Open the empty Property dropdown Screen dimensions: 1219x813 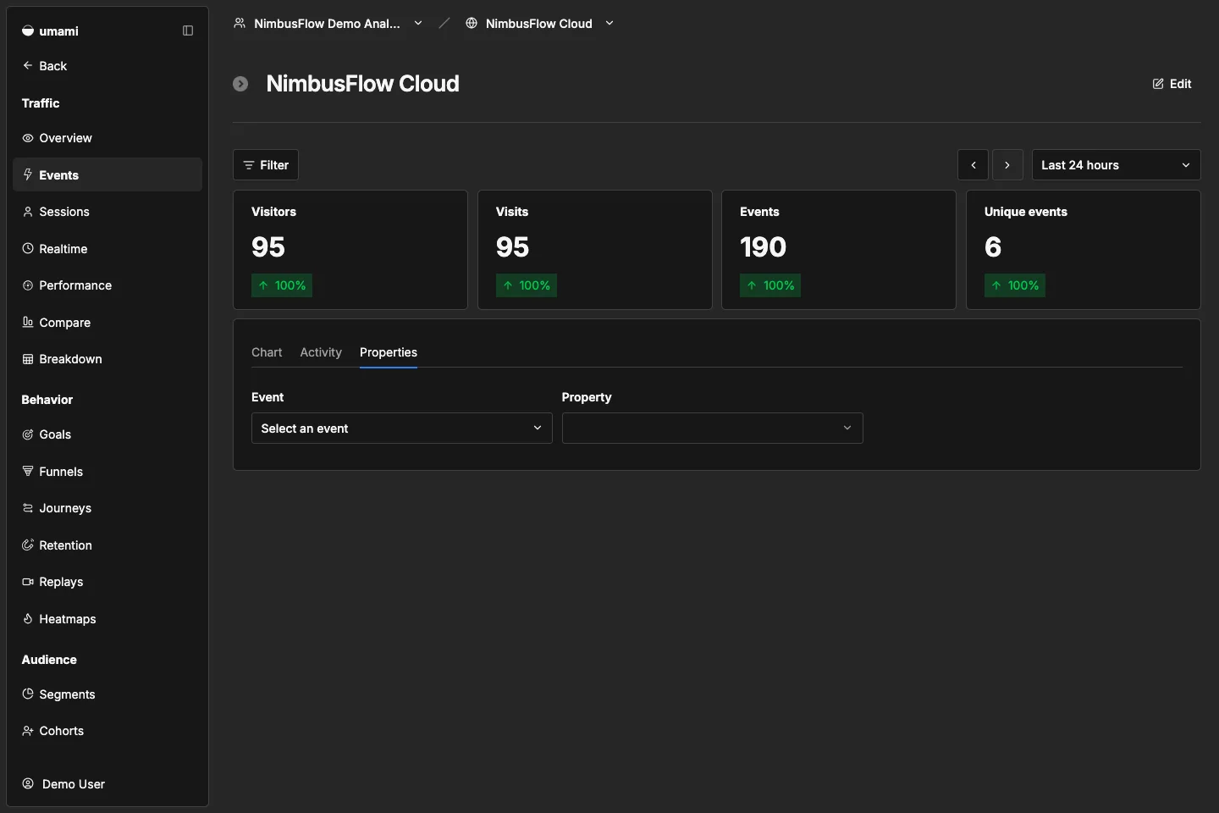click(x=713, y=428)
